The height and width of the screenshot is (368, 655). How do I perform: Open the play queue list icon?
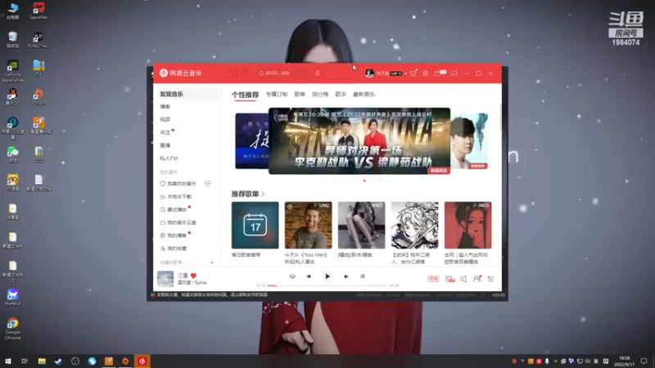point(490,279)
